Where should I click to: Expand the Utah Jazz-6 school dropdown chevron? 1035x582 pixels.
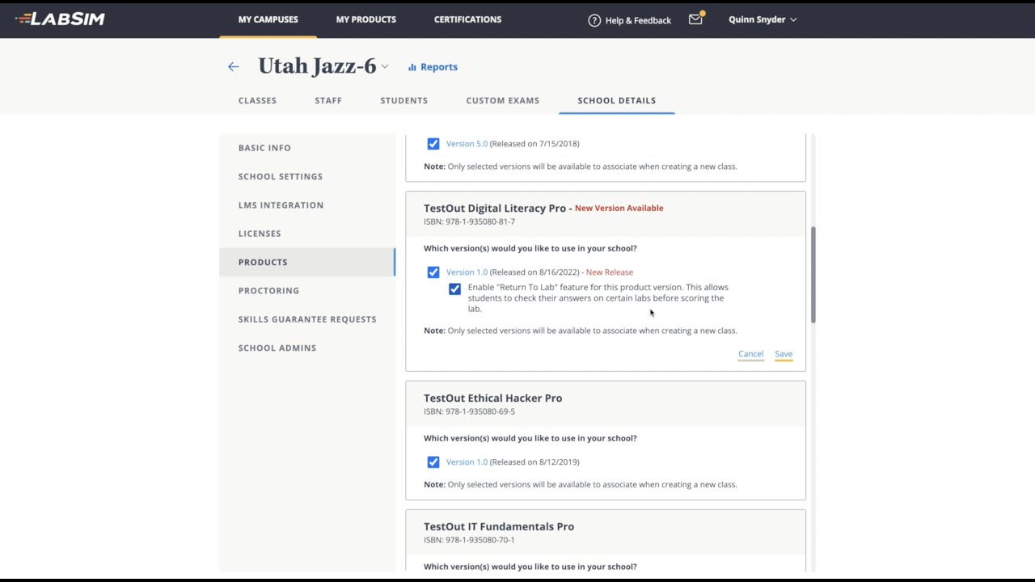385,67
